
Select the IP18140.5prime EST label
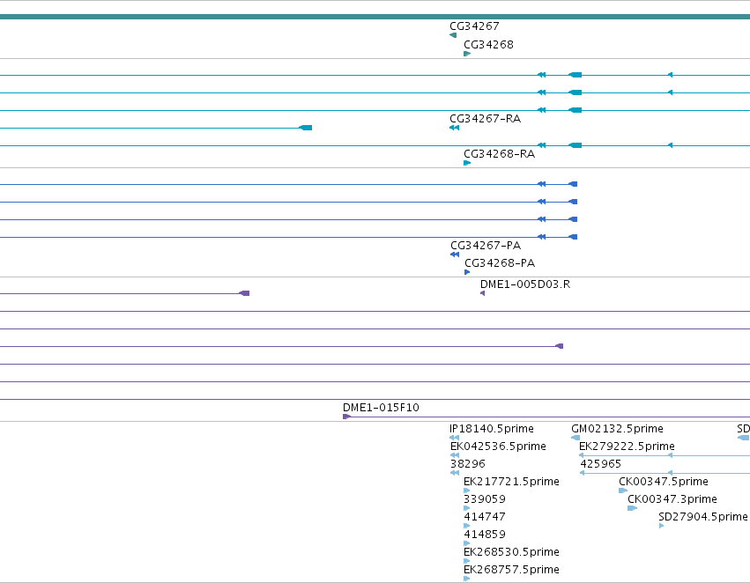tap(492, 429)
